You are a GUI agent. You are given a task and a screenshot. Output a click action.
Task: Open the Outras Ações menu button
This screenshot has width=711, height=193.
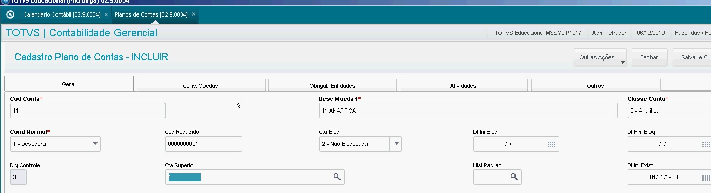click(601, 57)
